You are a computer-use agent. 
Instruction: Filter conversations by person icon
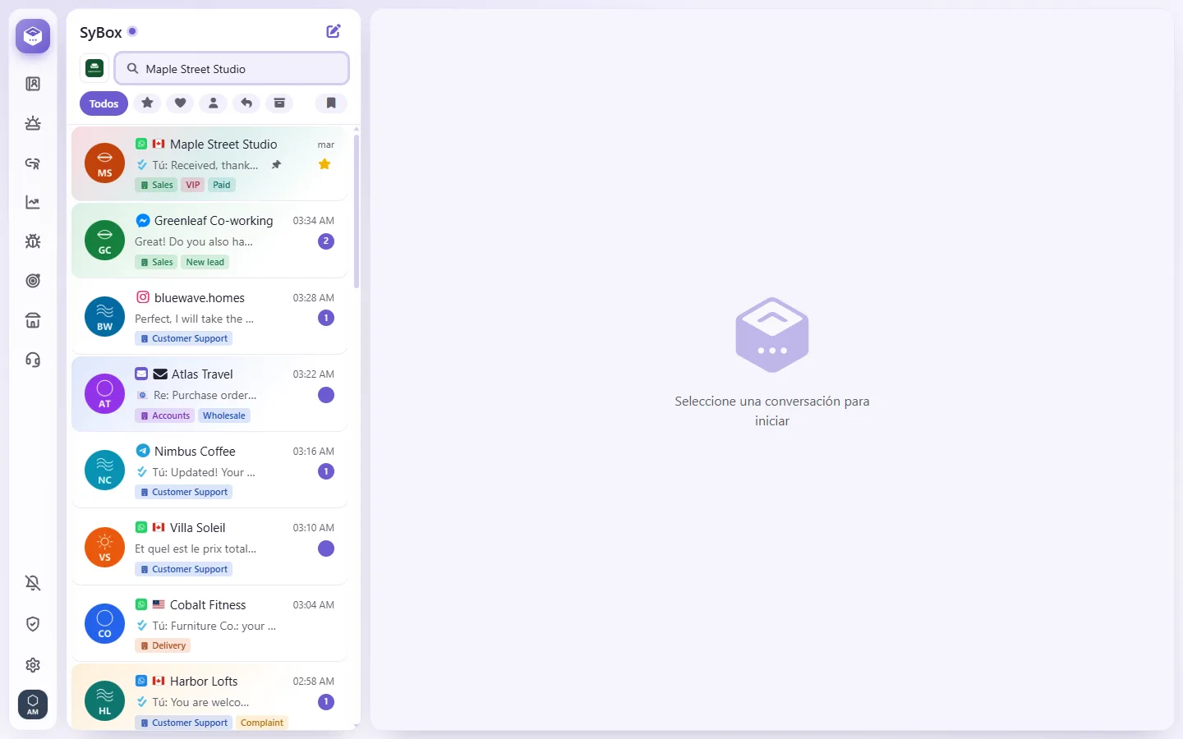213,103
